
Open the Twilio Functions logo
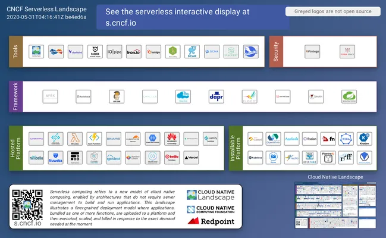(x=172, y=158)
